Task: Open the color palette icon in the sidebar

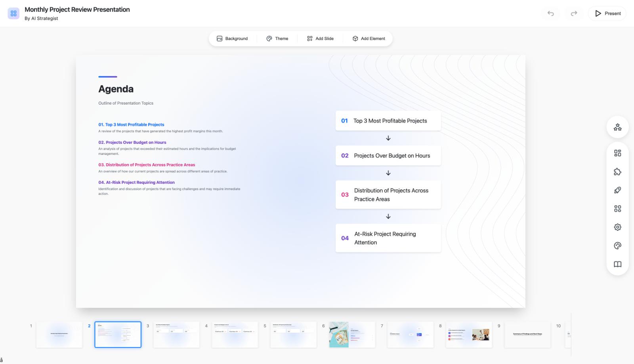Action: [617, 246]
